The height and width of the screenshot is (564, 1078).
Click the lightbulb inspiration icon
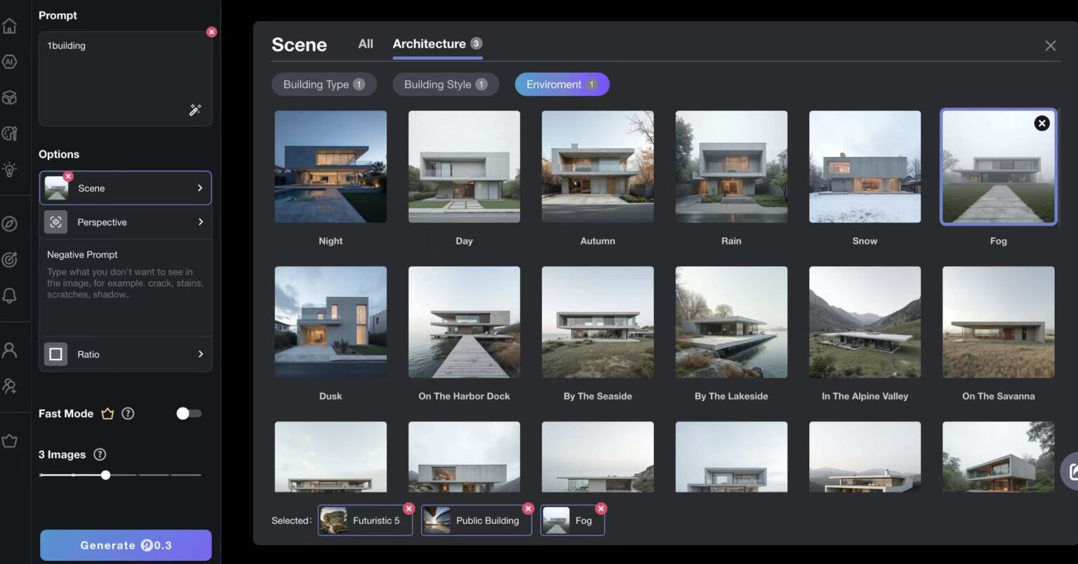pyautogui.click(x=10, y=169)
